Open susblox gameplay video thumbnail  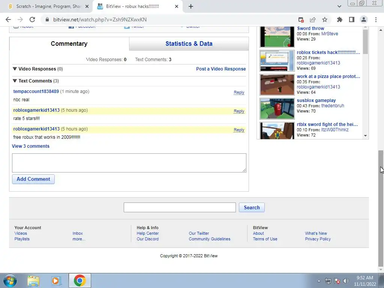click(x=277, y=108)
